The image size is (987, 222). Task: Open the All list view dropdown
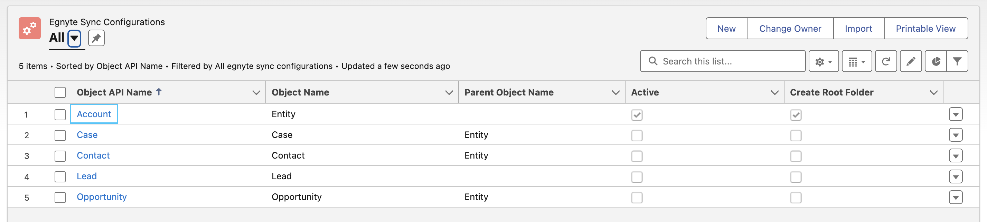coord(74,38)
